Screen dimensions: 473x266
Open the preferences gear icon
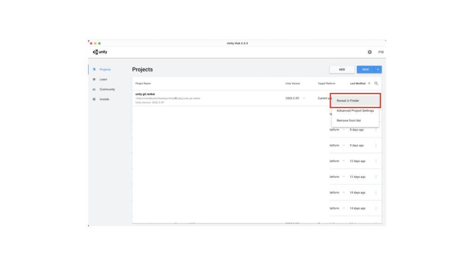click(x=370, y=52)
